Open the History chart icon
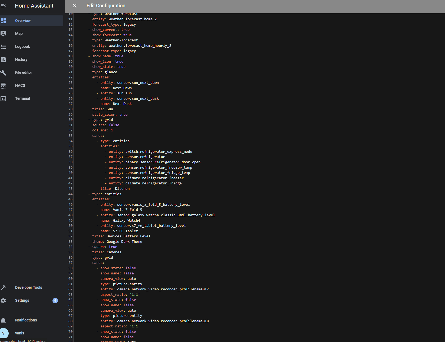This screenshot has width=445, height=342. [3, 60]
